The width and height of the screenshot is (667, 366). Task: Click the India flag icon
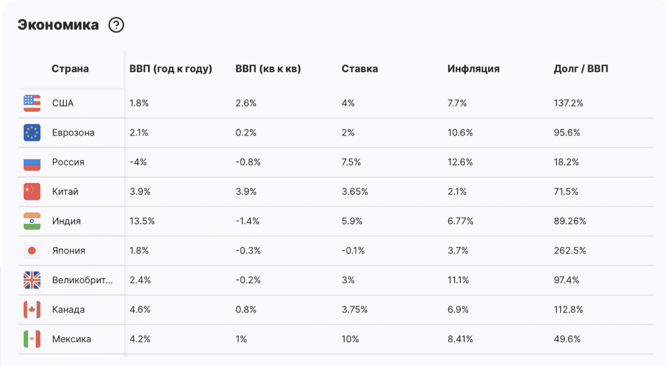[x=32, y=221]
